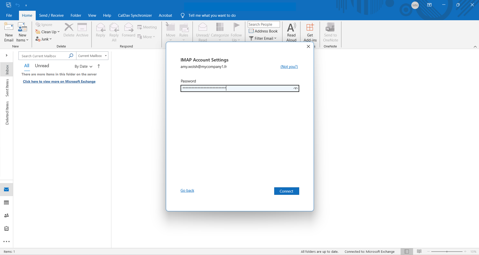The image size is (479, 255).
Task: Click the search magnifier icon
Action: 71,56
